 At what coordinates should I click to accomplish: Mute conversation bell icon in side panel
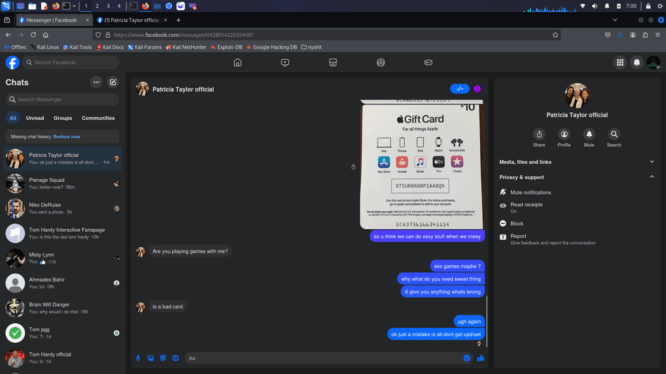pyautogui.click(x=589, y=134)
